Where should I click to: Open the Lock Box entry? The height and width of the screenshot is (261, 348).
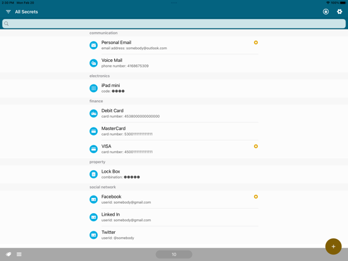[x=174, y=174]
